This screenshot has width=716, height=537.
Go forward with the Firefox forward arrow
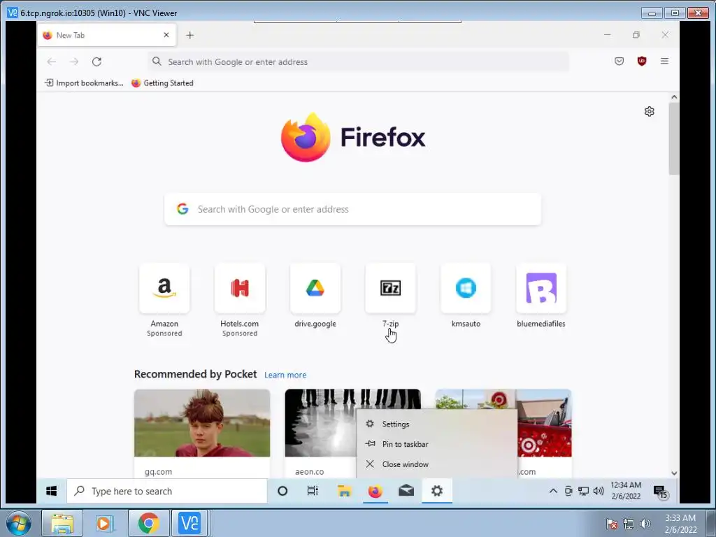tap(74, 62)
